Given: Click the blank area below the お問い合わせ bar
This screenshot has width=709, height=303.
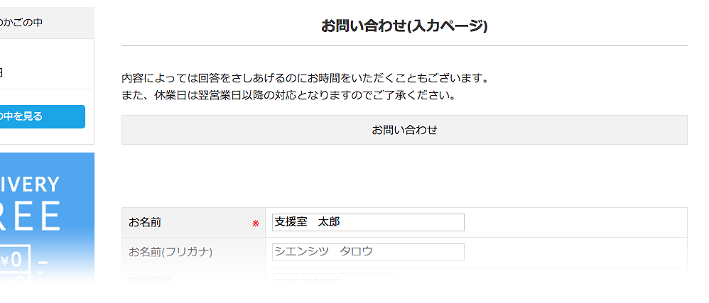Looking at the screenshot, I should click(x=404, y=175).
